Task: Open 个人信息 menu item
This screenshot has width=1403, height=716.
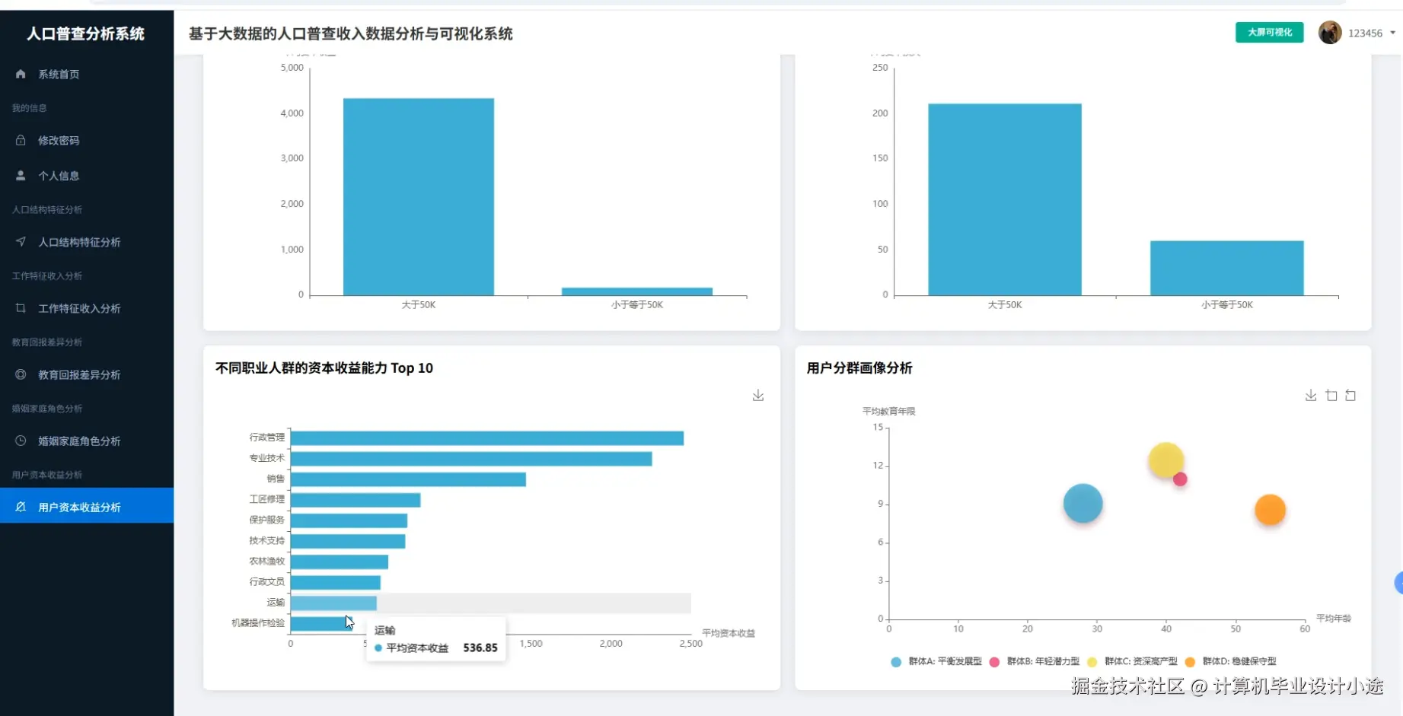Action: [x=87, y=176]
